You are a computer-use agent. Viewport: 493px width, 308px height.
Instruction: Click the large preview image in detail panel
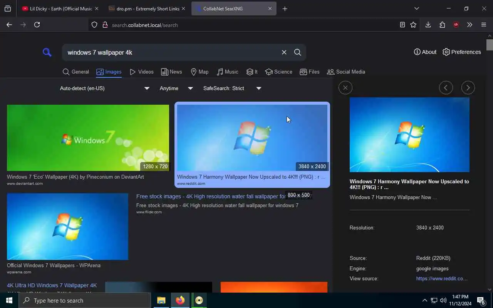pyautogui.click(x=409, y=135)
